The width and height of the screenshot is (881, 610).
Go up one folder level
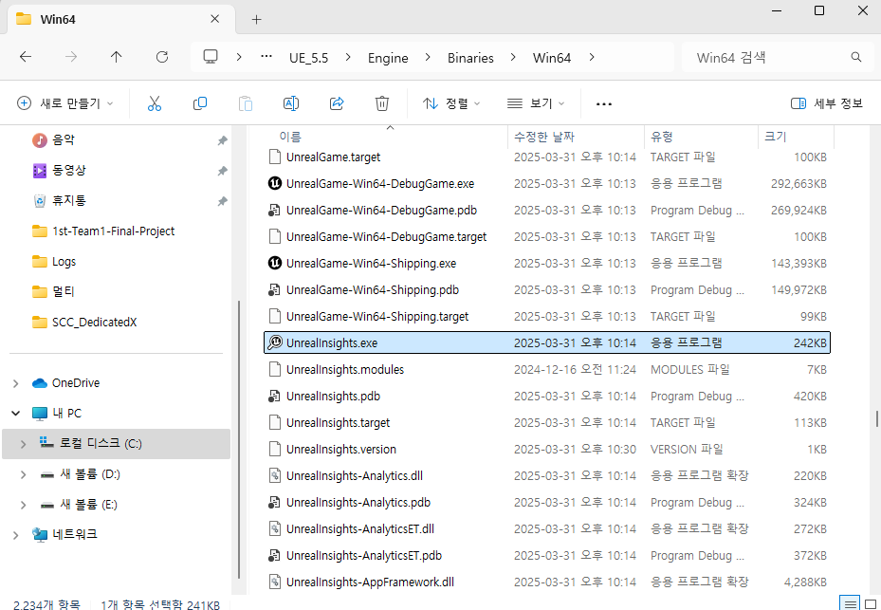(117, 57)
